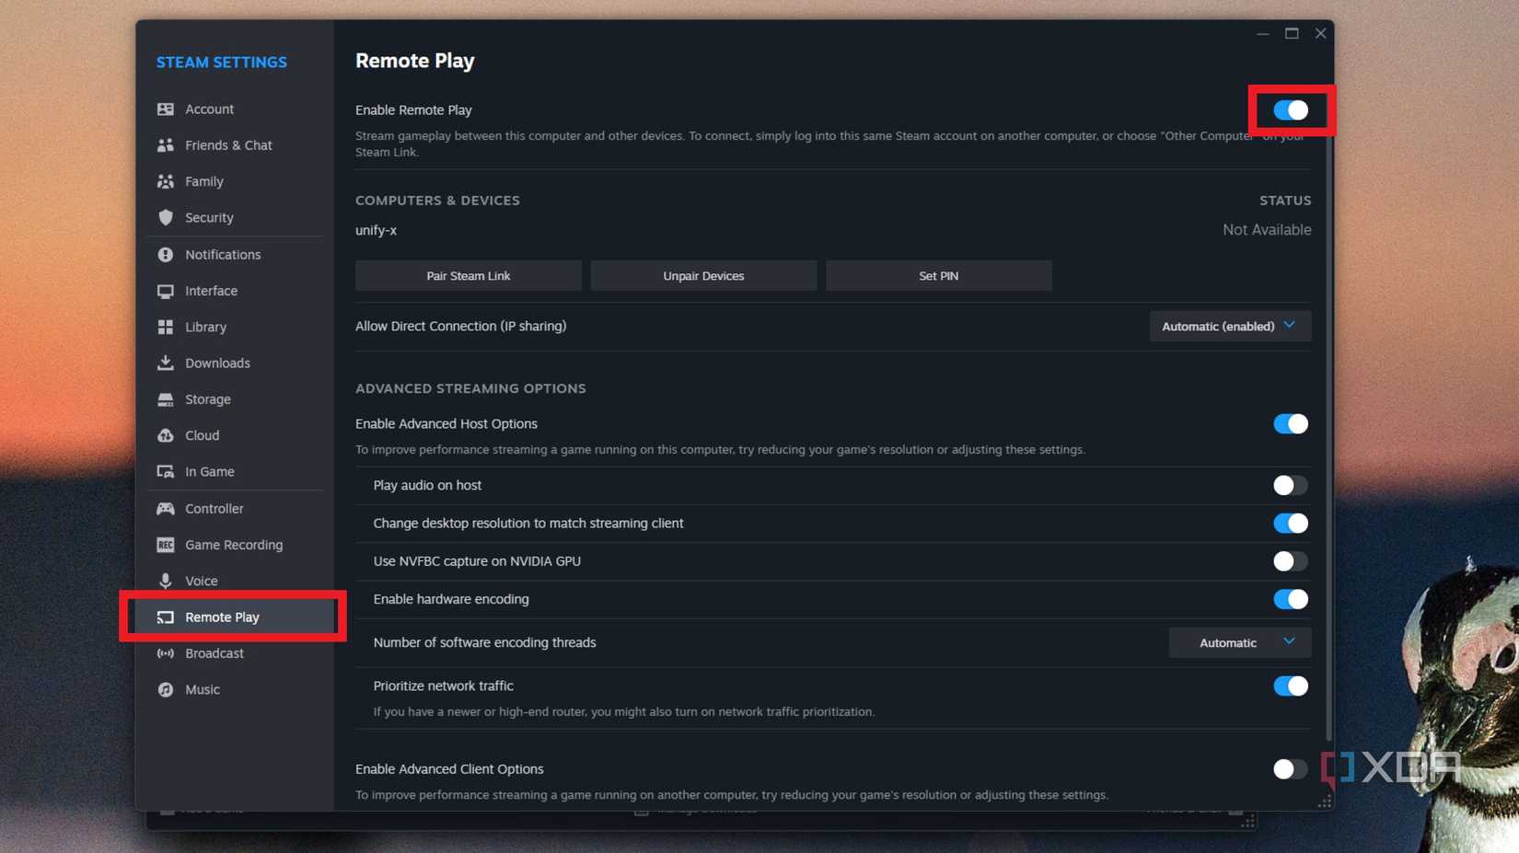Open the Broadcast settings
1519x853 pixels.
(x=214, y=652)
